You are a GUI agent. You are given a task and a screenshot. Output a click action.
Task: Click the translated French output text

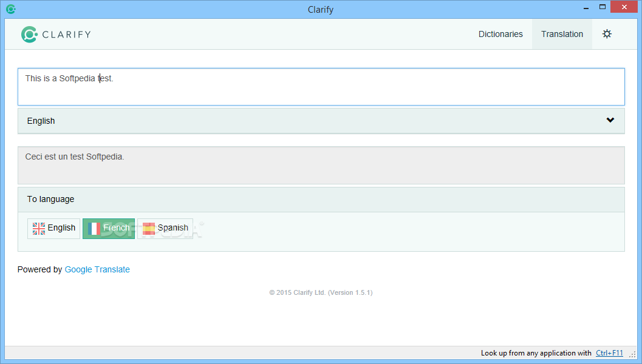point(75,157)
